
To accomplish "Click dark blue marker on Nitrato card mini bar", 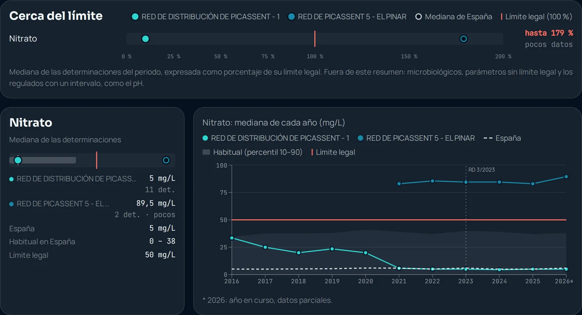I will (x=166, y=160).
